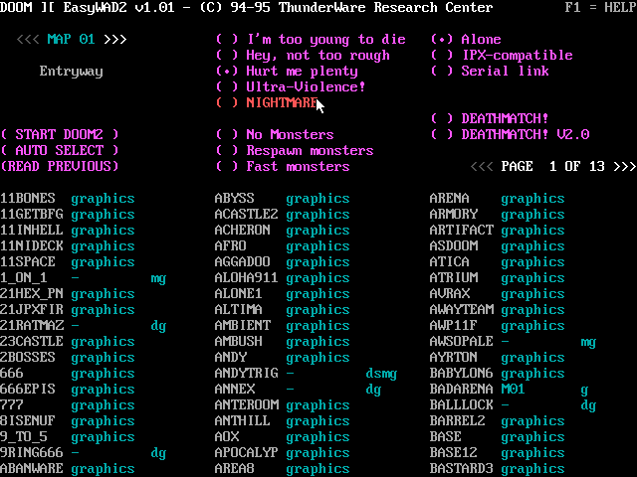Select AGGADOO wad file
The width and height of the screenshot is (637, 477).
click(243, 261)
